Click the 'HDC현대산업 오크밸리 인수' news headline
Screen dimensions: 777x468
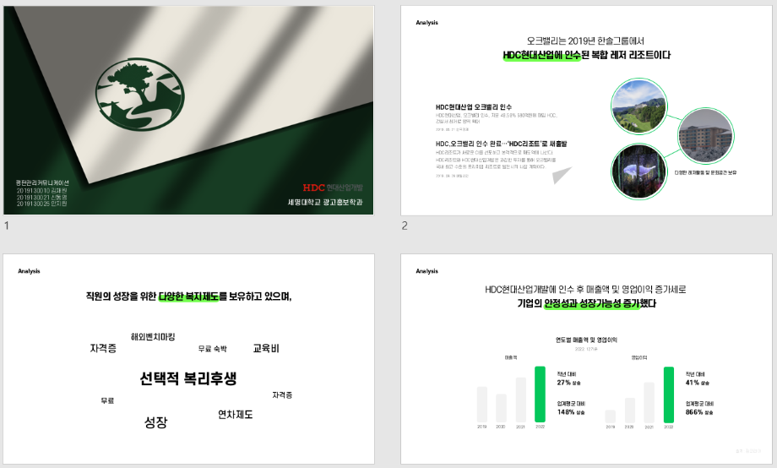tap(474, 106)
